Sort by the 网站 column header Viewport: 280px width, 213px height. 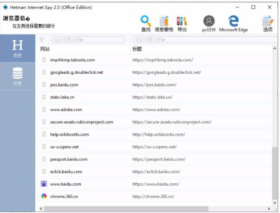(x=45, y=49)
